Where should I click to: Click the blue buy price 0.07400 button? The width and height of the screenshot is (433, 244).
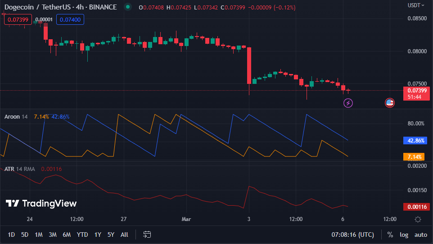click(x=70, y=20)
